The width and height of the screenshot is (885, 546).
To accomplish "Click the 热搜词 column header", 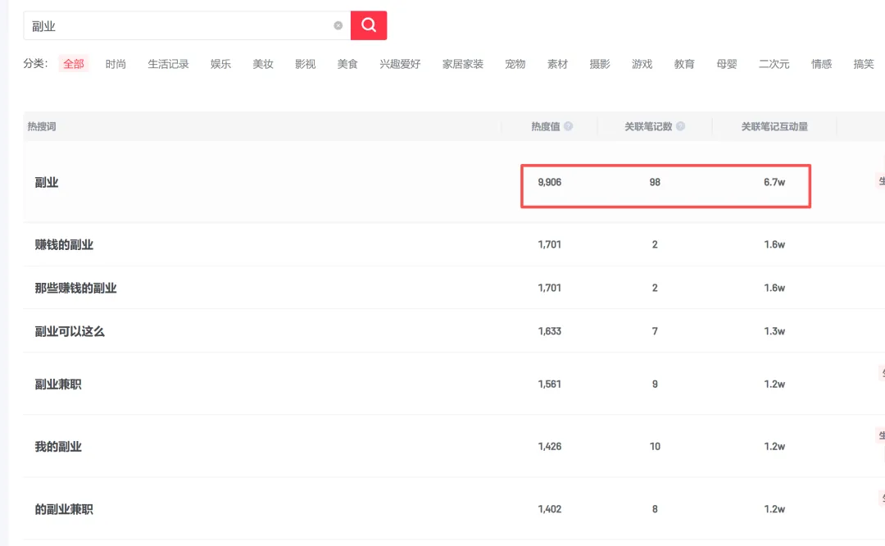I will (42, 126).
